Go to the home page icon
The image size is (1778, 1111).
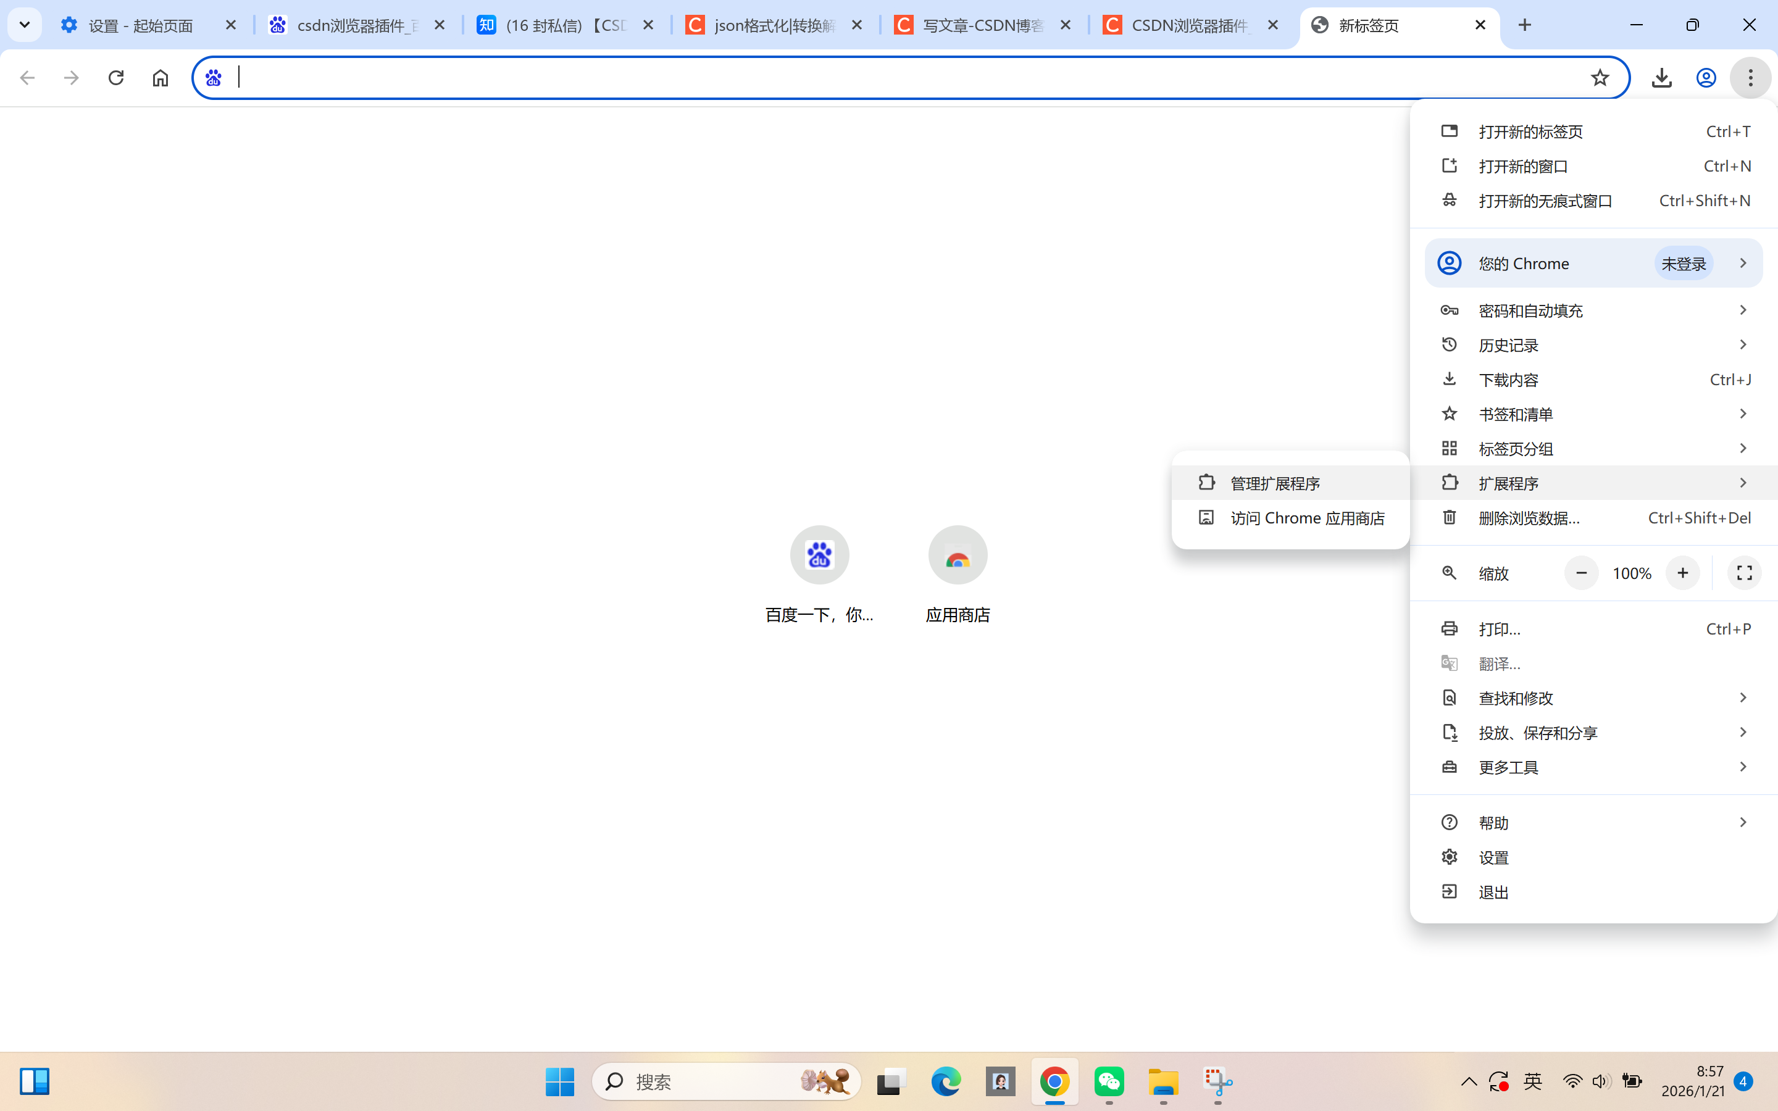coord(160,77)
